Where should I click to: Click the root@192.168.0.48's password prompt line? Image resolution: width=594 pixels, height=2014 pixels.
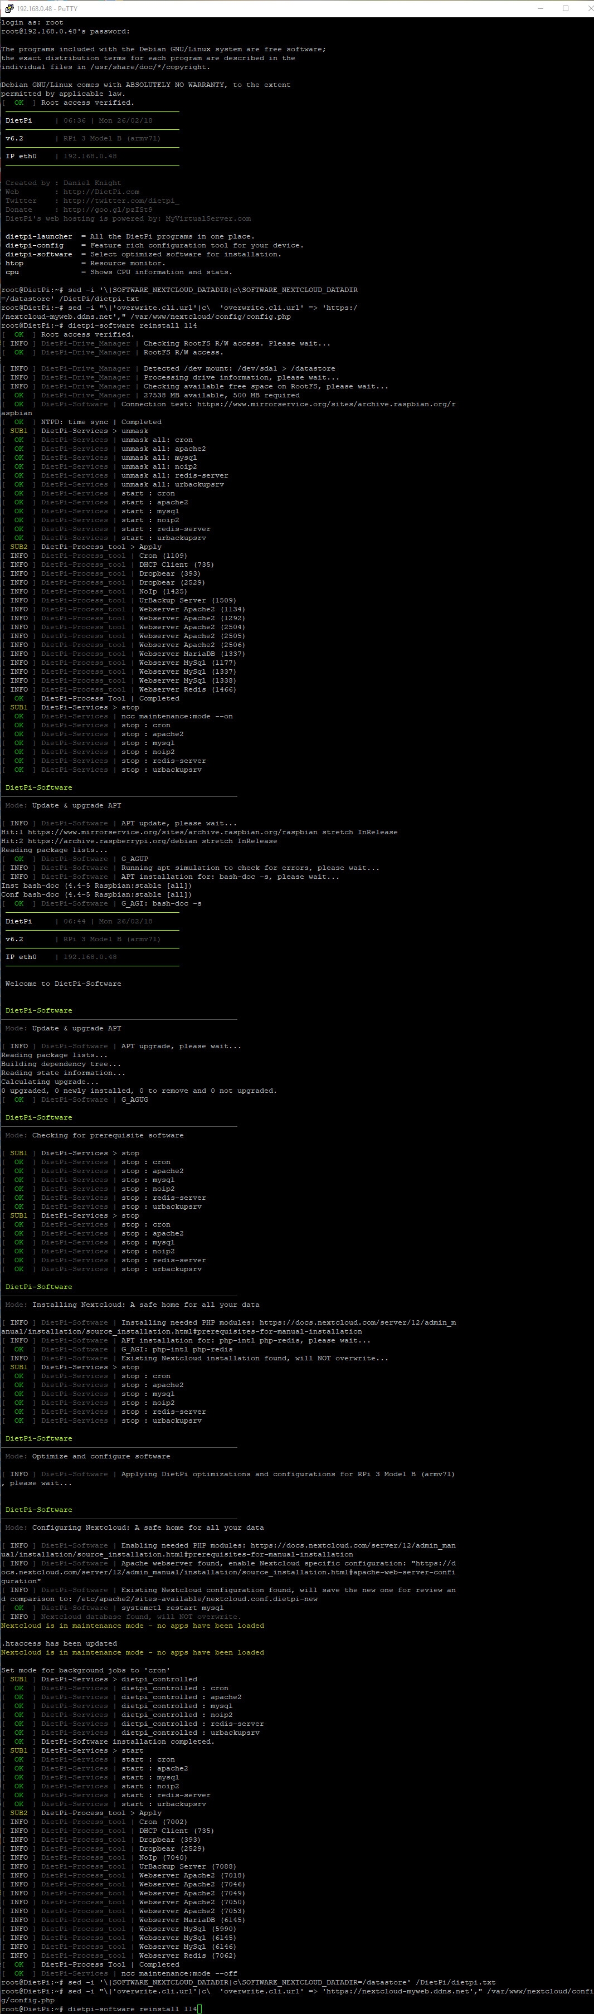tap(66, 31)
